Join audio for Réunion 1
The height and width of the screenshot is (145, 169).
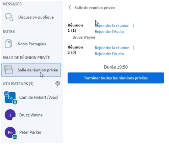coord(109,32)
